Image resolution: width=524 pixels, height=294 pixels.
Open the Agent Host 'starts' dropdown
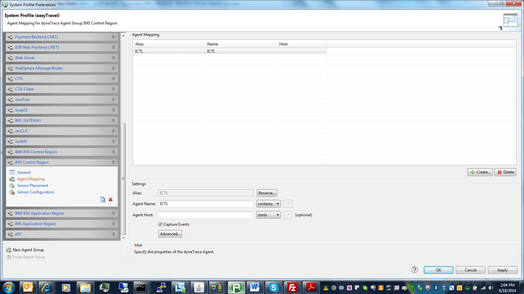tap(269, 215)
